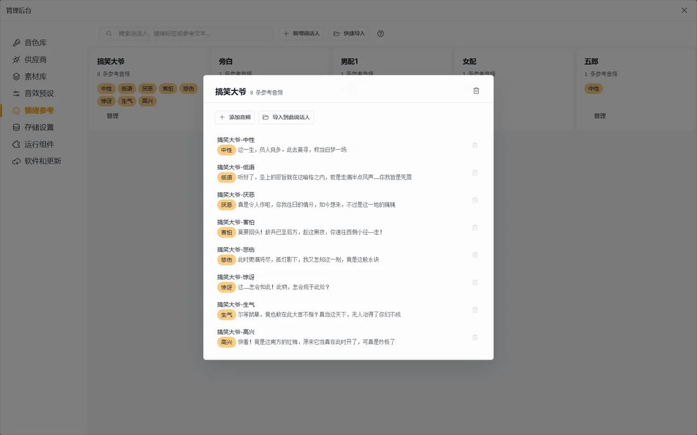
Task: Select the 搞笑大爷-低语 entry title
Action: [x=236, y=167]
